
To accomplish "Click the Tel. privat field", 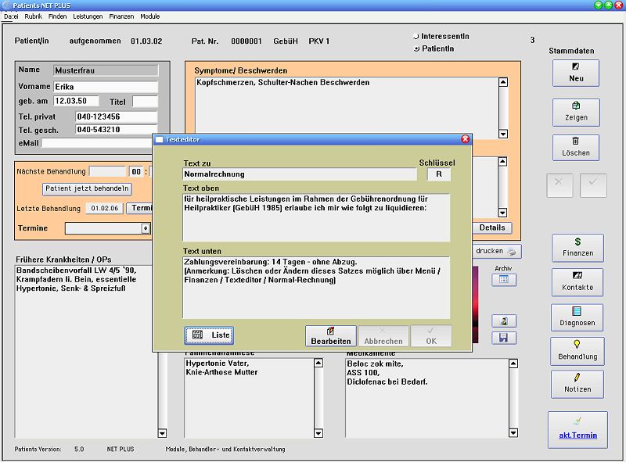I will [116, 116].
